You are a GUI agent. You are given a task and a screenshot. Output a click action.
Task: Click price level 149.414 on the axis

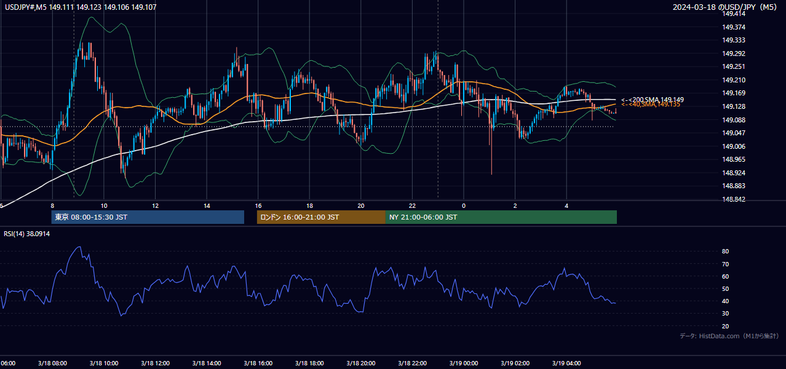point(734,14)
